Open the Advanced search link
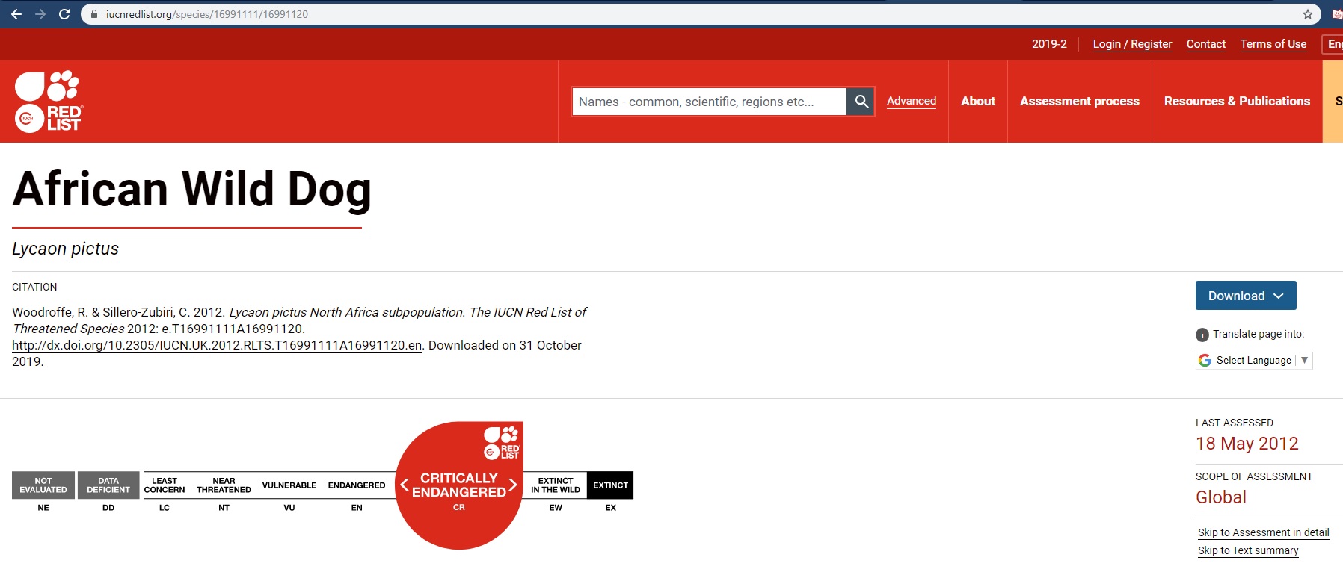1343x584 pixels. click(912, 101)
